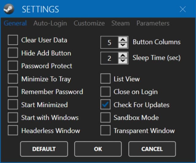Select the Parameters tab
Image resolution: width=196 pixels, height=163 pixels.
[153, 23]
